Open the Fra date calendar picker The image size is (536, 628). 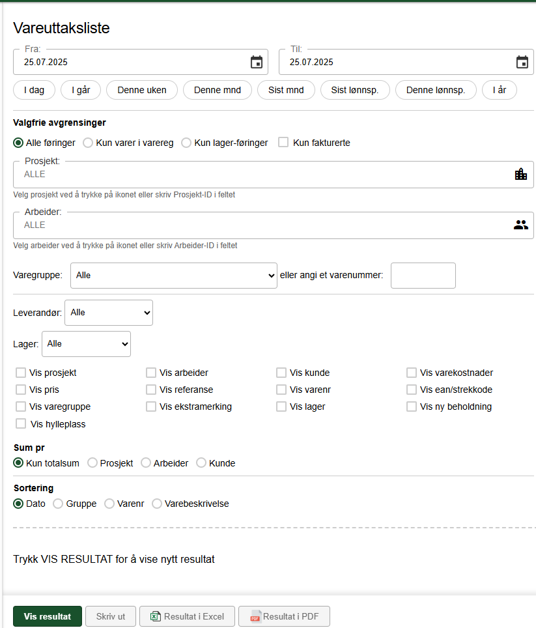[257, 62]
